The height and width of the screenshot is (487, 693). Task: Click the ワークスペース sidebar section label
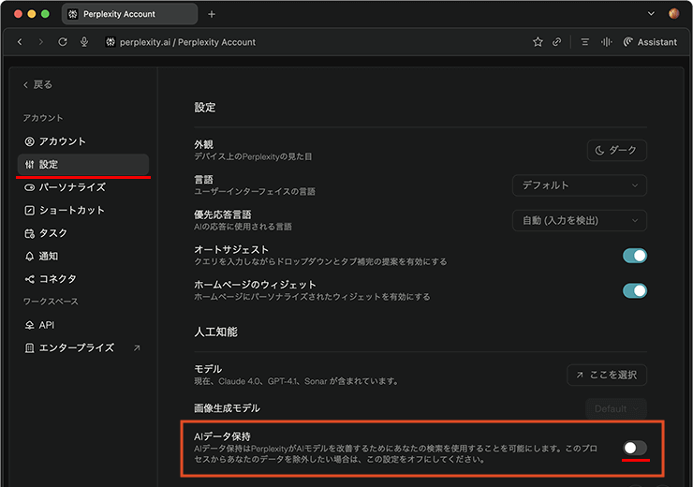point(51,302)
